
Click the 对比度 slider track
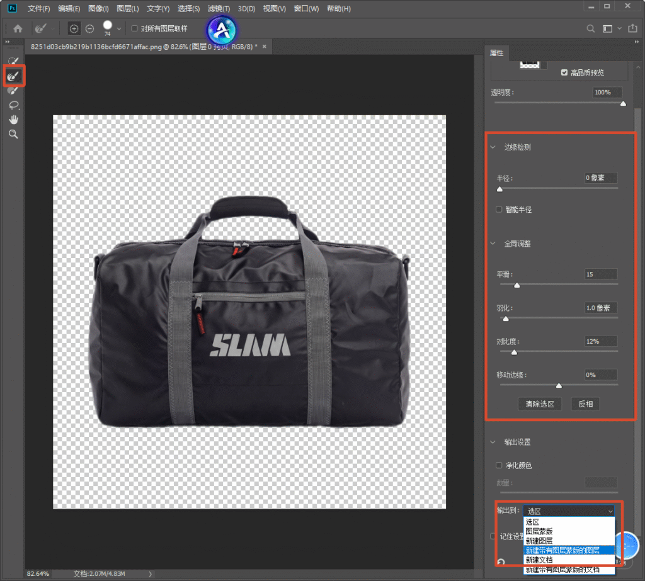[559, 351]
